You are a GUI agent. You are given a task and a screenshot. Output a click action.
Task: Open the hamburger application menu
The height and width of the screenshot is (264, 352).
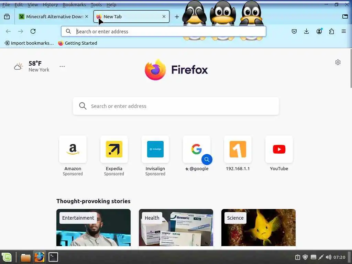(x=344, y=31)
